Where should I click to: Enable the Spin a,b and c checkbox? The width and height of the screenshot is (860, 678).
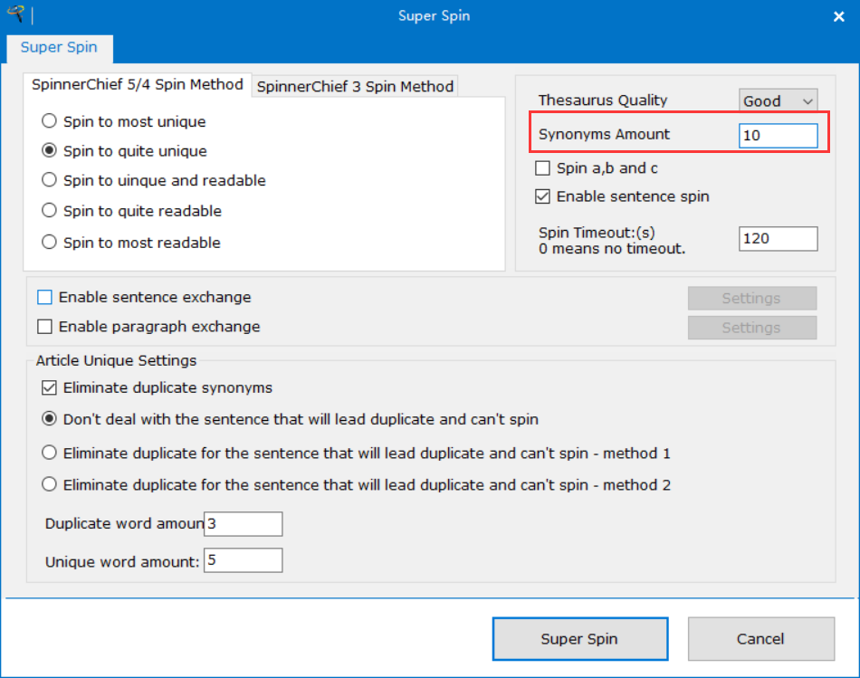tap(543, 168)
